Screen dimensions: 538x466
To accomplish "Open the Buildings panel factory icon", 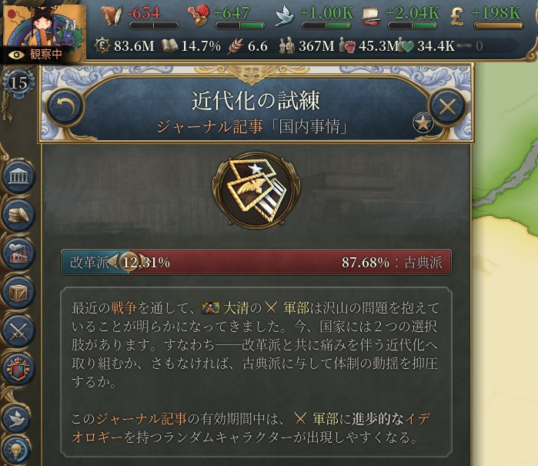I will [x=19, y=253].
